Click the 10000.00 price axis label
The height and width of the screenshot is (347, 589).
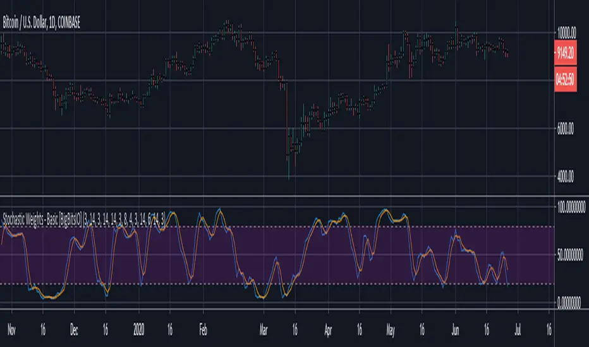[566, 33]
